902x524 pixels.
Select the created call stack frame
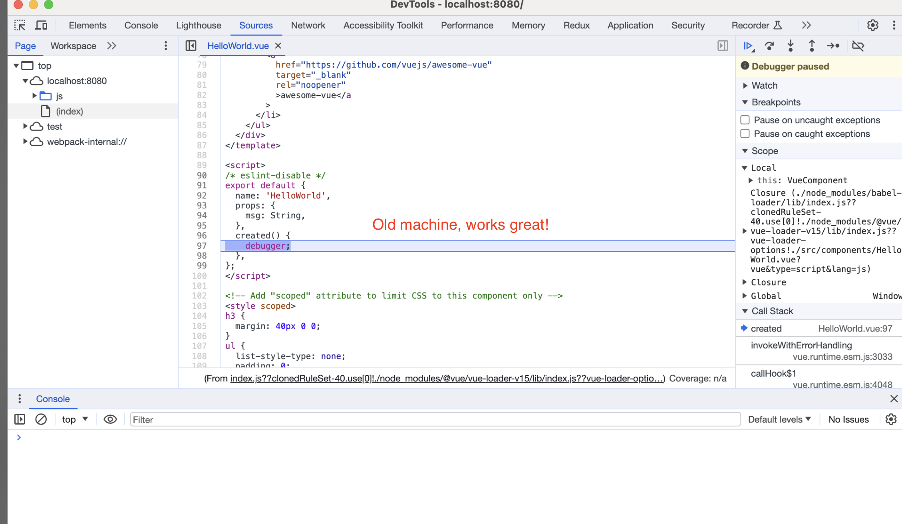[x=819, y=329]
